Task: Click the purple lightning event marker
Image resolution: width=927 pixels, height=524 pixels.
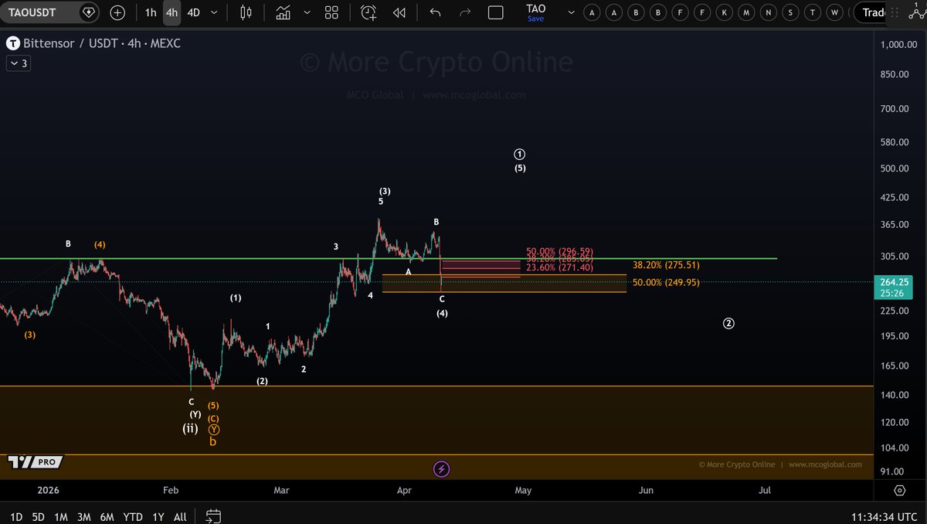Action: tap(441, 469)
